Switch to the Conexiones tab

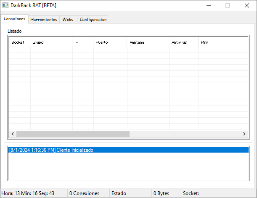click(14, 19)
